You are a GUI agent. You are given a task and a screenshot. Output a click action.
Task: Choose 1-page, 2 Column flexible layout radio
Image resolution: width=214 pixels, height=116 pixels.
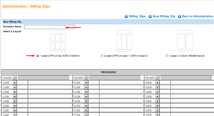coord(167,56)
